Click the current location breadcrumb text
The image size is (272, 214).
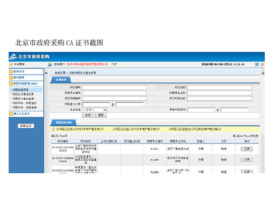point(76,73)
